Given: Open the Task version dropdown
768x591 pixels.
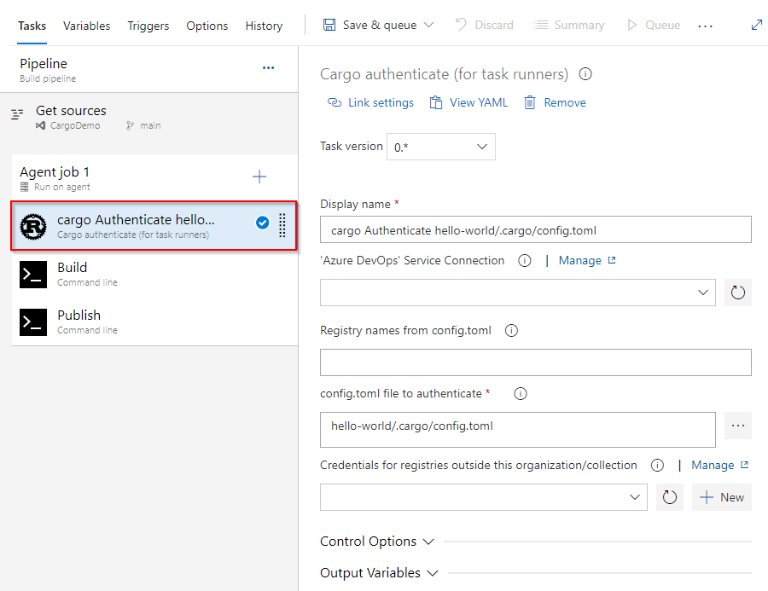Looking at the screenshot, I should pos(482,146).
